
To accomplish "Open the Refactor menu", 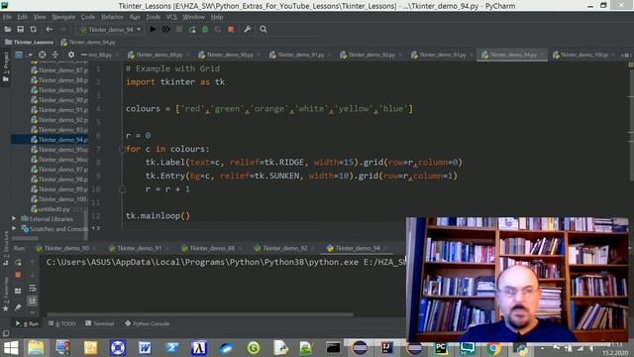I will pyautogui.click(x=112, y=17).
